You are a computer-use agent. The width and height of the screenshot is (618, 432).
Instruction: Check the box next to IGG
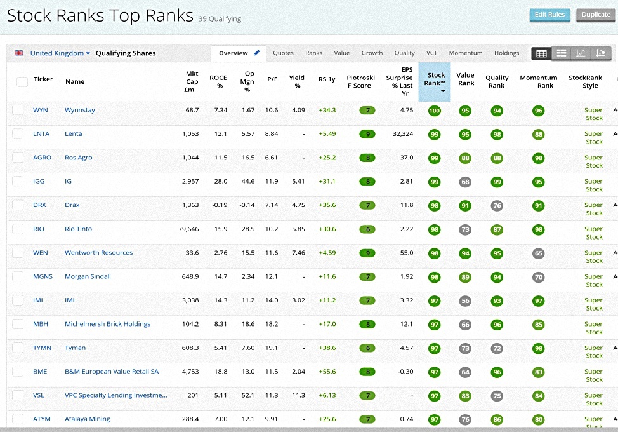pos(18,181)
